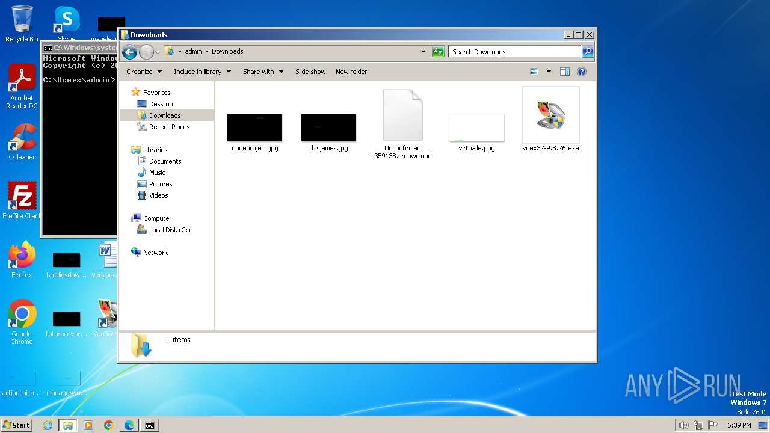The image size is (770, 433).
Task: Open the CCleaner desktop shortcut
Action: tap(22, 142)
